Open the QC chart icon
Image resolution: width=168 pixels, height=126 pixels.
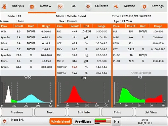pyautogui.click(x=60, y=7)
